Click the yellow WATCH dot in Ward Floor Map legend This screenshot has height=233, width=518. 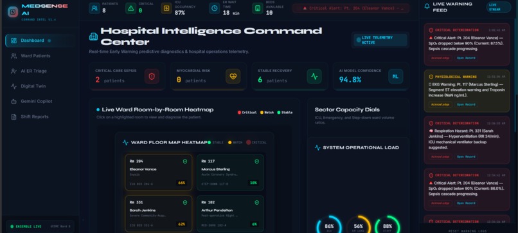[x=229, y=142]
